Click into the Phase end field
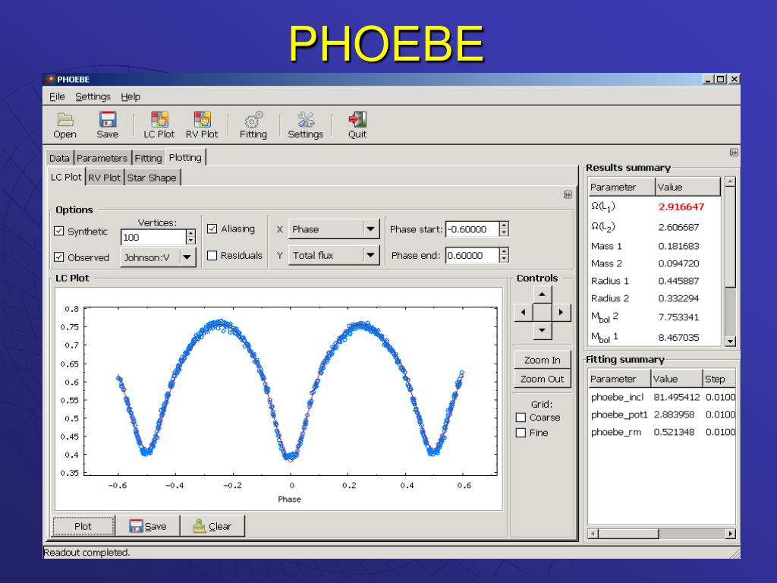 (473, 255)
